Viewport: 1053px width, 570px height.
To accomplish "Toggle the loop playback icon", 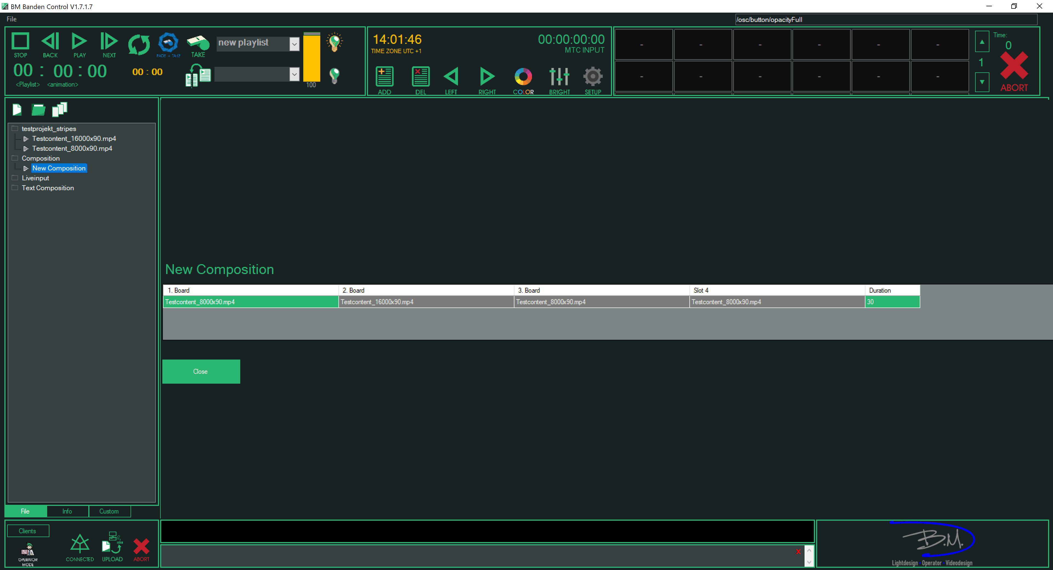I will tap(138, 44).
